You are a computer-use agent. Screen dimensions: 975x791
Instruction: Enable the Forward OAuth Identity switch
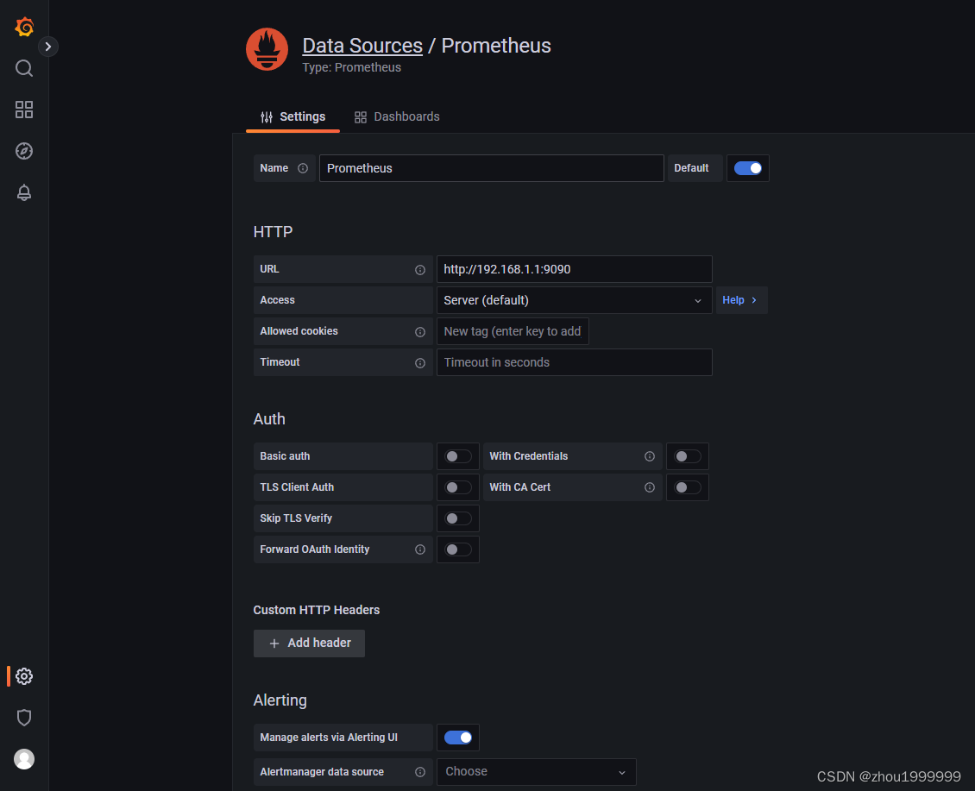tap(458, 549)
